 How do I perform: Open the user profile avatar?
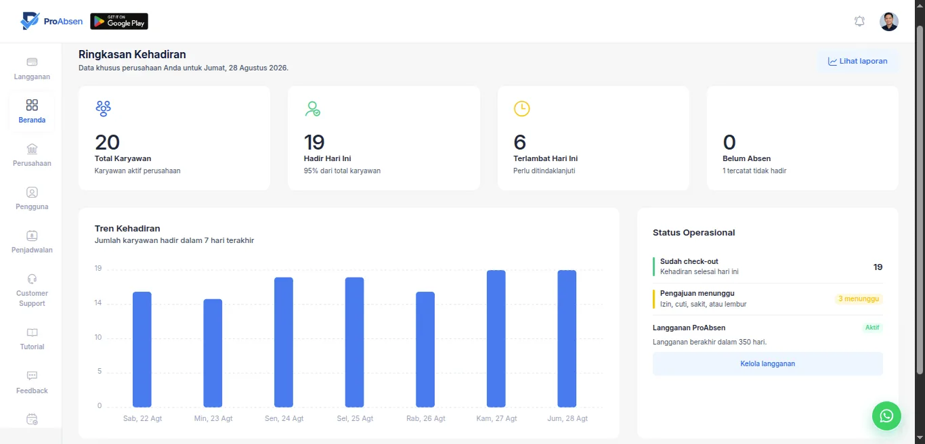pyautogui.click(x=889, y=22)
